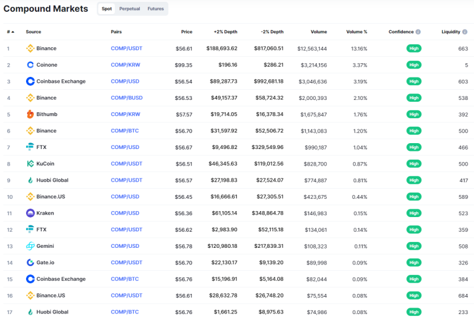Click the Coinbase Exchange logo in row 15
The width and height of the screenshot is (474, 317).
pos(30,279)
